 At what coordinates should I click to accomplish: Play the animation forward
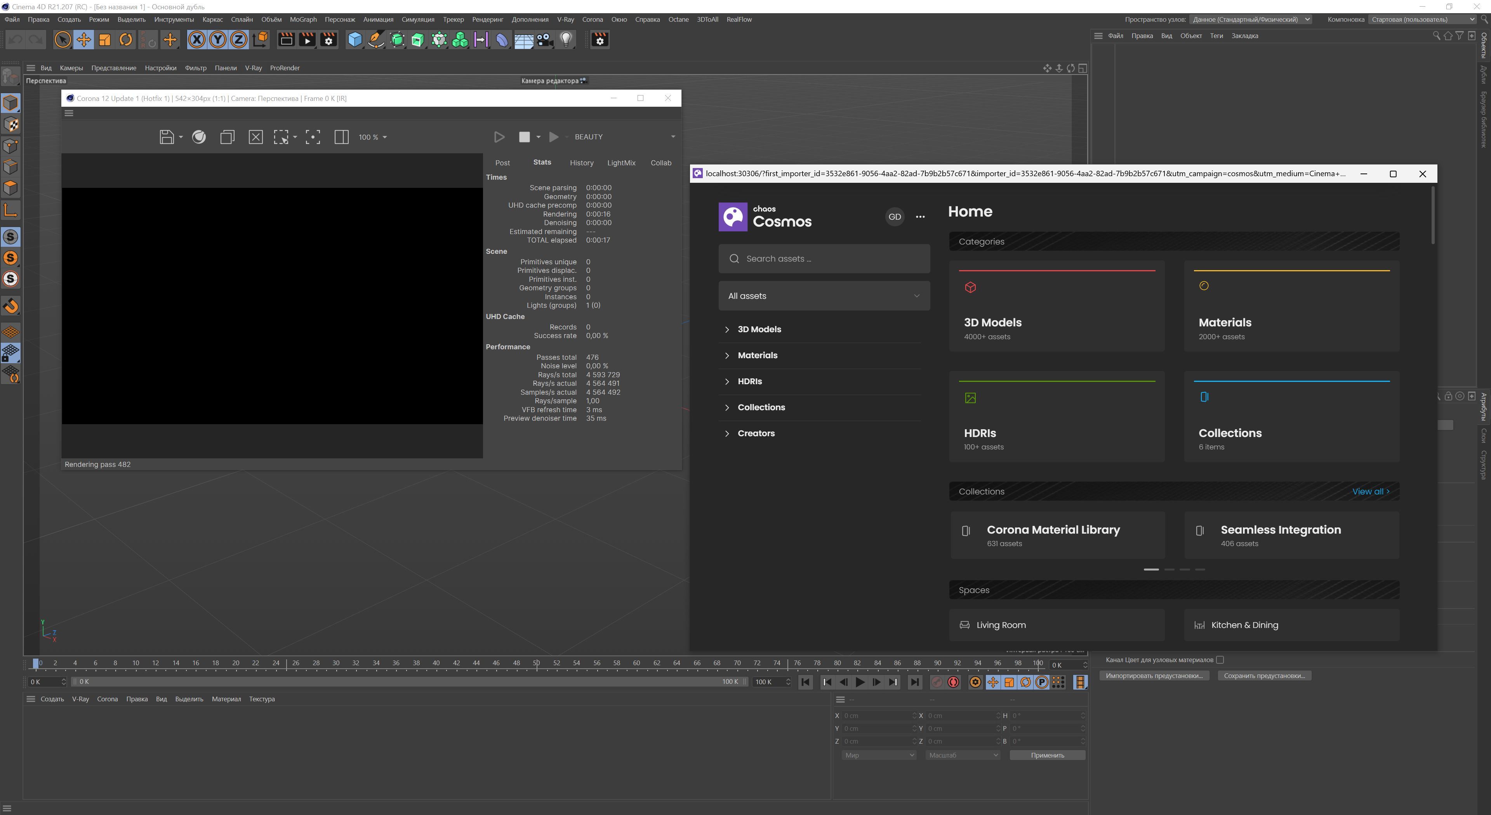coord(860,683)
